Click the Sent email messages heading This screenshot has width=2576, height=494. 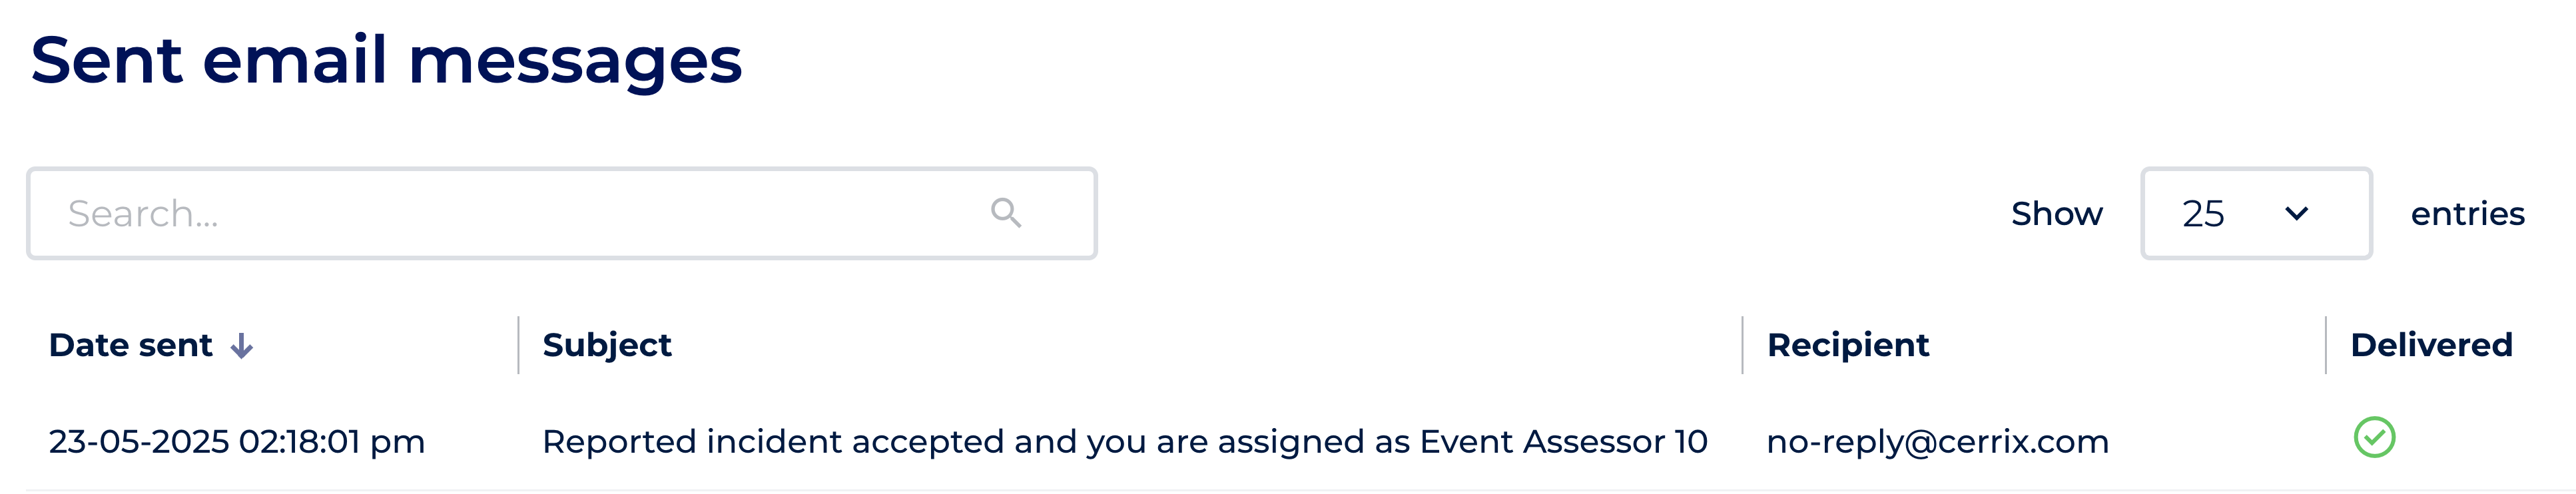coord(386,60)
